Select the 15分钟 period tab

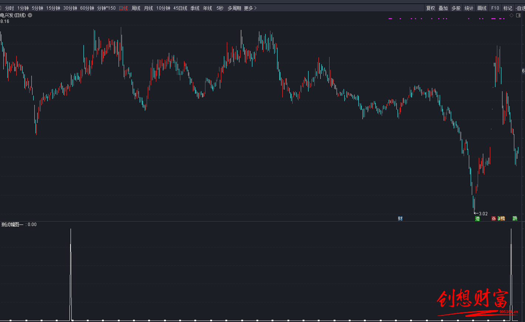pos(53,8)
